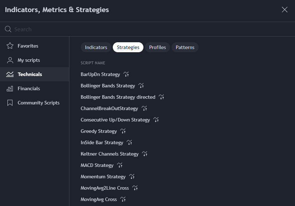295x206 pixels.
Task: Open the Profiles tab
Action: click(x=157, y=47)
